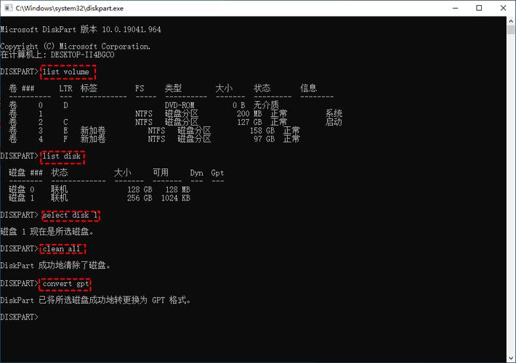This screenshot has height=363, width=516.
Task: Click the last empty 'DISKPART>' prompt line
Action: pyautogui.click(x=19, y=317)
